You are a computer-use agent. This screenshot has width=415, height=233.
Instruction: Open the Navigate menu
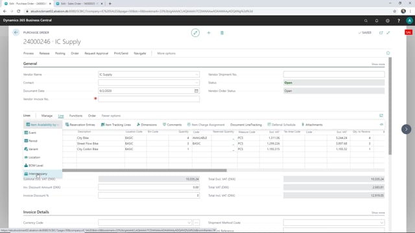pyautogui.click(x=140, y=53)
